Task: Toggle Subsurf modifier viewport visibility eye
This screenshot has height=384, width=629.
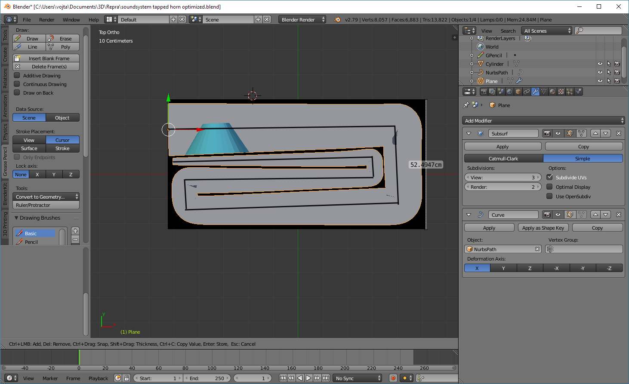Action: (x=558, y=133)
